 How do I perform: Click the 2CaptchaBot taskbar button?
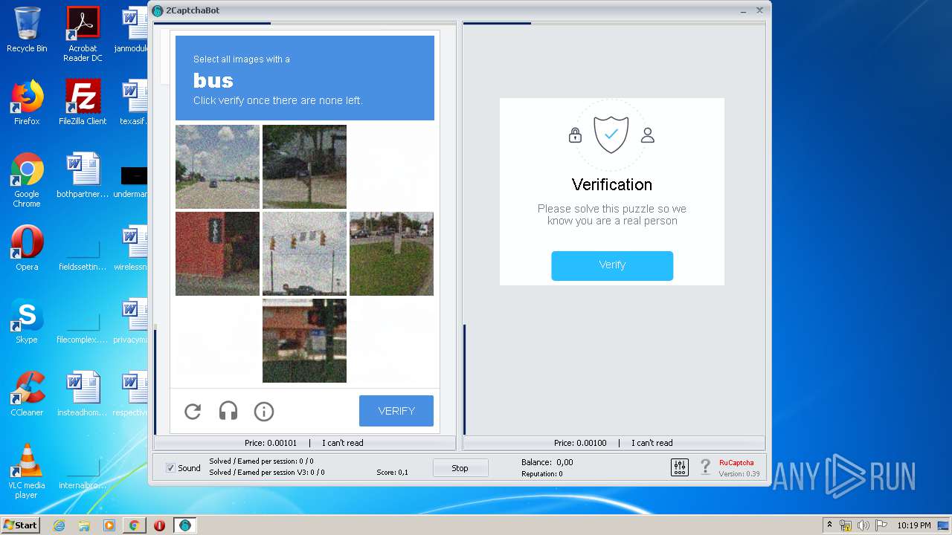click(x=184, y=525)
